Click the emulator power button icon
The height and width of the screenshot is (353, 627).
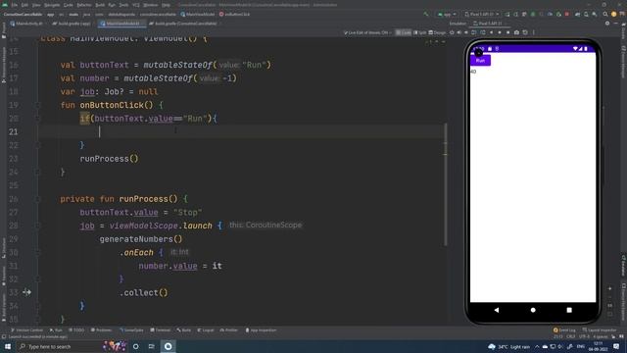click(452, 32)
